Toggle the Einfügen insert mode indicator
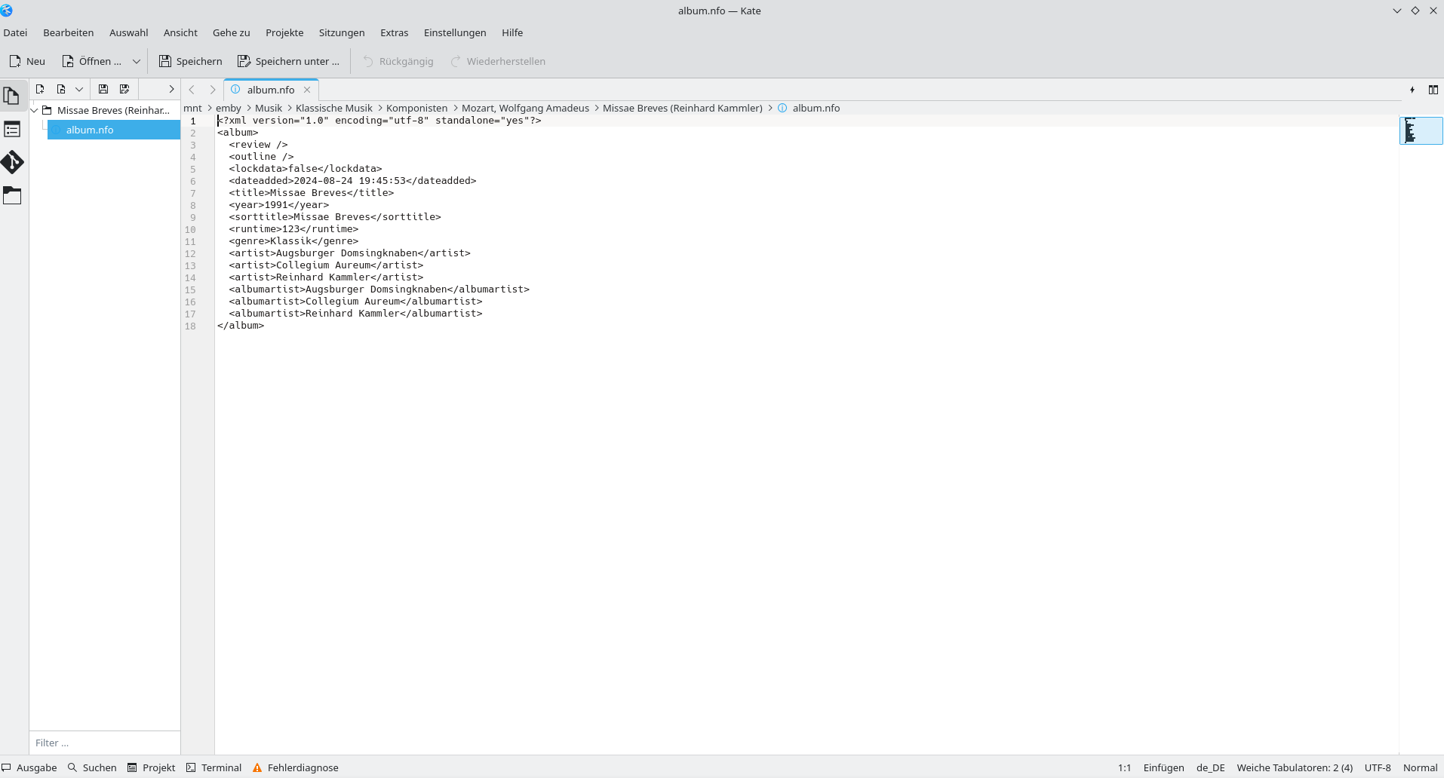1444x778 pixels. [x=1163, y=767]
